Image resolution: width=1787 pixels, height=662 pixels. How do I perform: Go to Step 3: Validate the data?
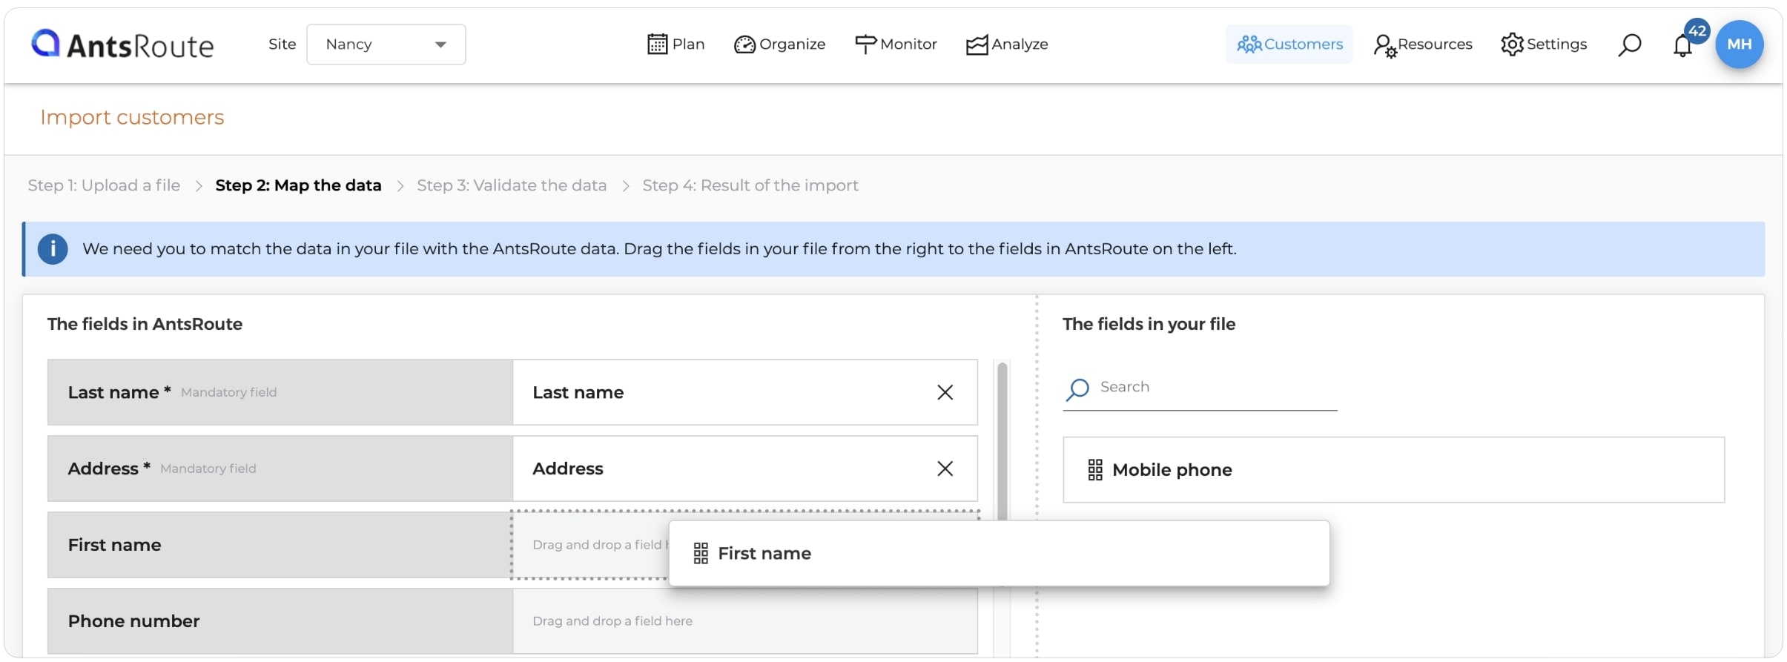(x=512, y=185)
